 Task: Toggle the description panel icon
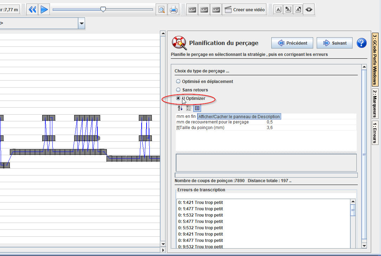[x=197, y=108]
